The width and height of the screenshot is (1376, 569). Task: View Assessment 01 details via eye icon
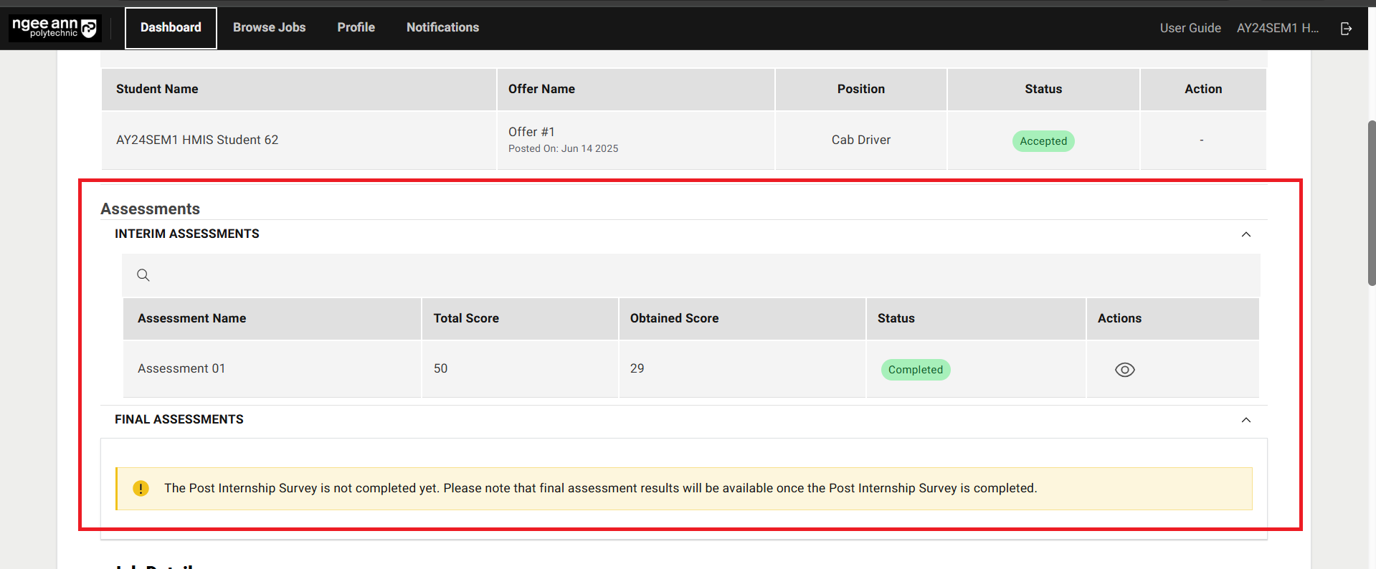(x=1124, y=370)
